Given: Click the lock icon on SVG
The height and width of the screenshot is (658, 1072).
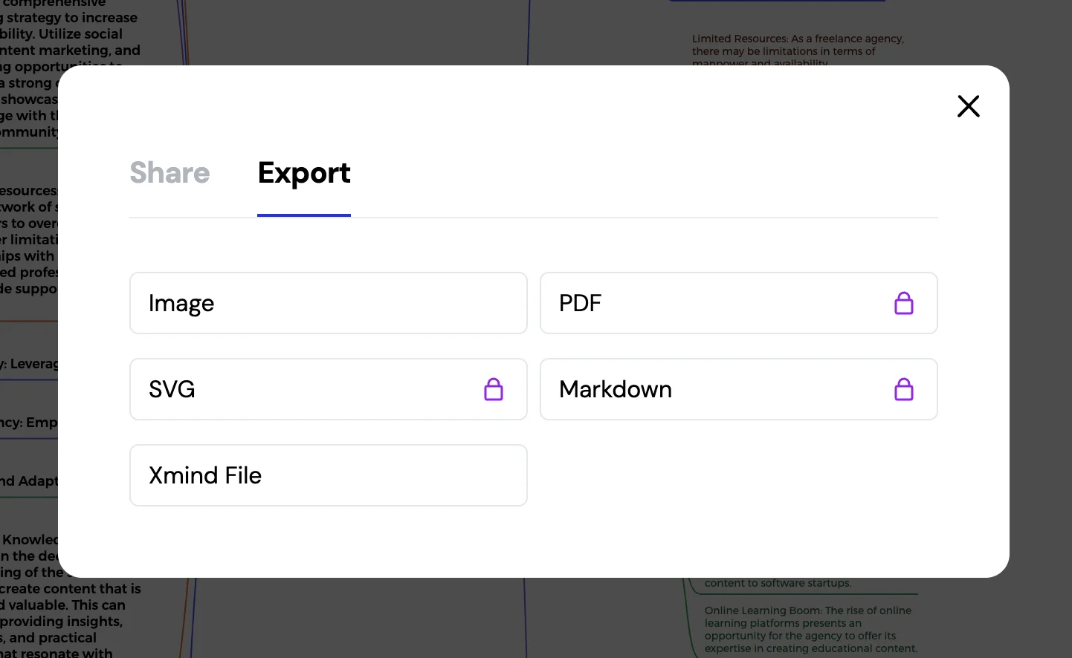Looking at the screenshot, I should 494,389.
